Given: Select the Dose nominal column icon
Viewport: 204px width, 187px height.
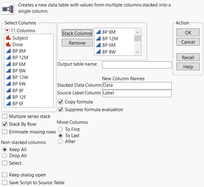Looking at the screenshot, I should tap(8, 45).
